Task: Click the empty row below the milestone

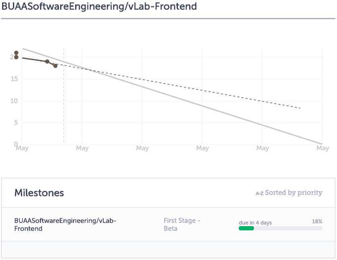Action: (168, 250)
